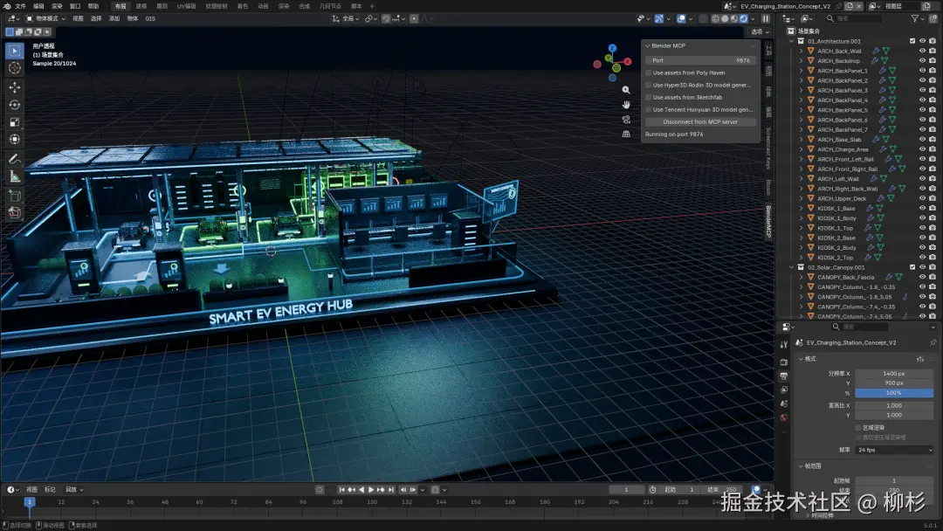Hide KIOSK_1_Base with its eye icon
The width and height of the screenshot is (943, 531).
(x=923, y=208)
